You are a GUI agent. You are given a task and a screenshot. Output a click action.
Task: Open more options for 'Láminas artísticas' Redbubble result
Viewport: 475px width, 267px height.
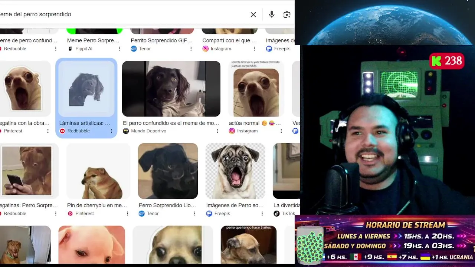pyautogui.click(x=111, y=131)
